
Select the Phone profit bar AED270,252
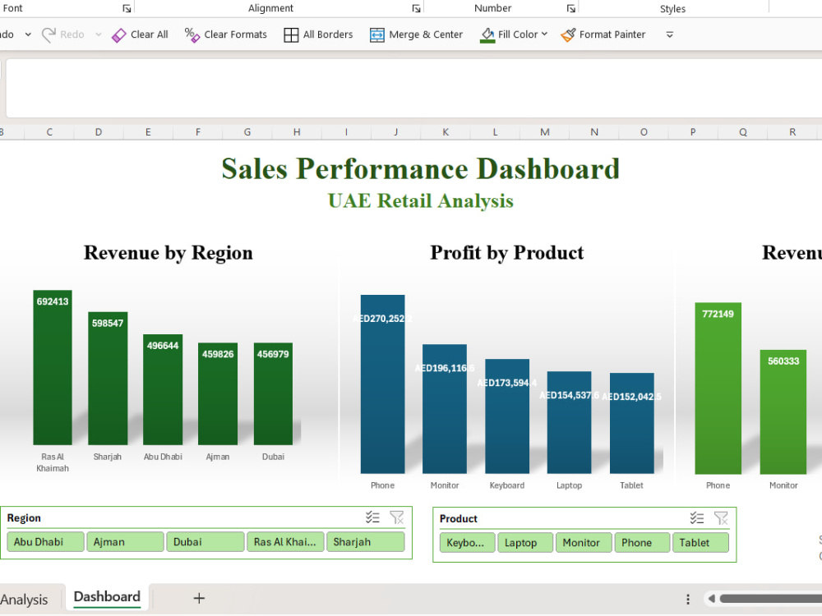[383, 384]
